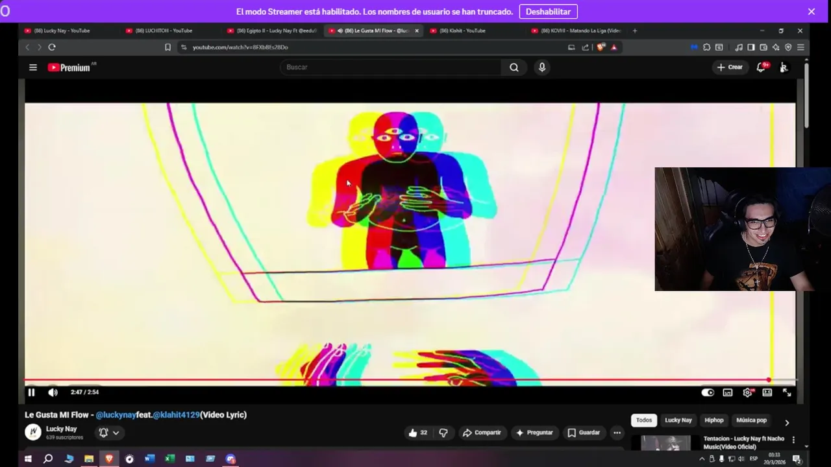Start voice search with microphone icon
The image size is (831, 467).
point(542,67)
